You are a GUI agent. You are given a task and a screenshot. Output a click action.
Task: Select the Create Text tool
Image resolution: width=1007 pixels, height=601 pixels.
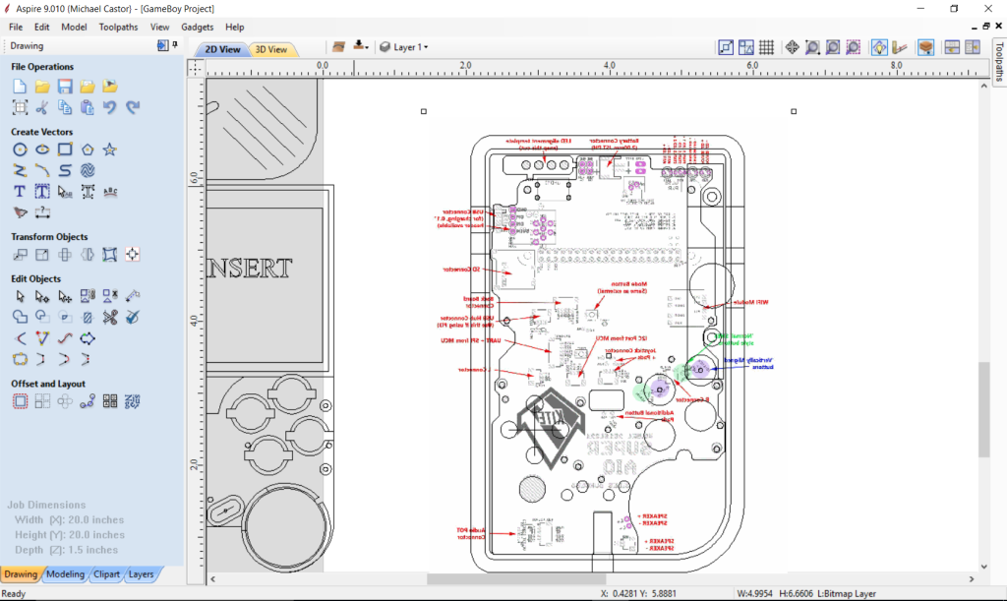[20, 192]
